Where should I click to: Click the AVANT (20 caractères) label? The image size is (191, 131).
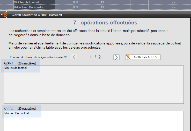(x=20, y=63)
